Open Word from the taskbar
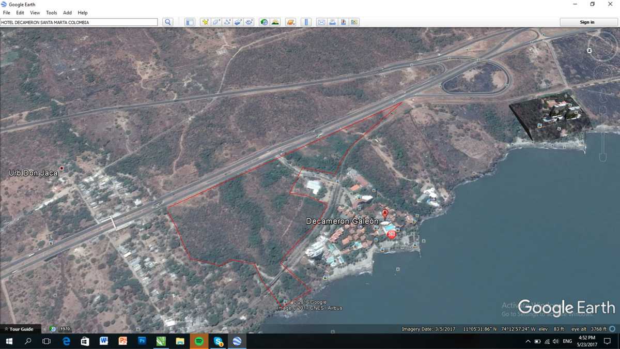 104,341
